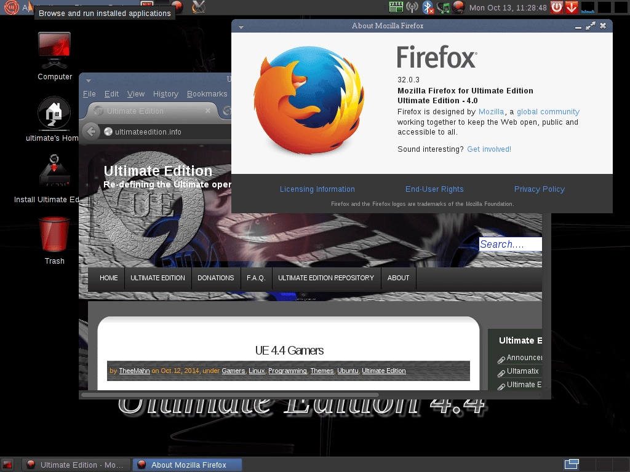The image size is (630, 472).
Task: Open the wireless network tray icon
Action: [x=412, y=7]
